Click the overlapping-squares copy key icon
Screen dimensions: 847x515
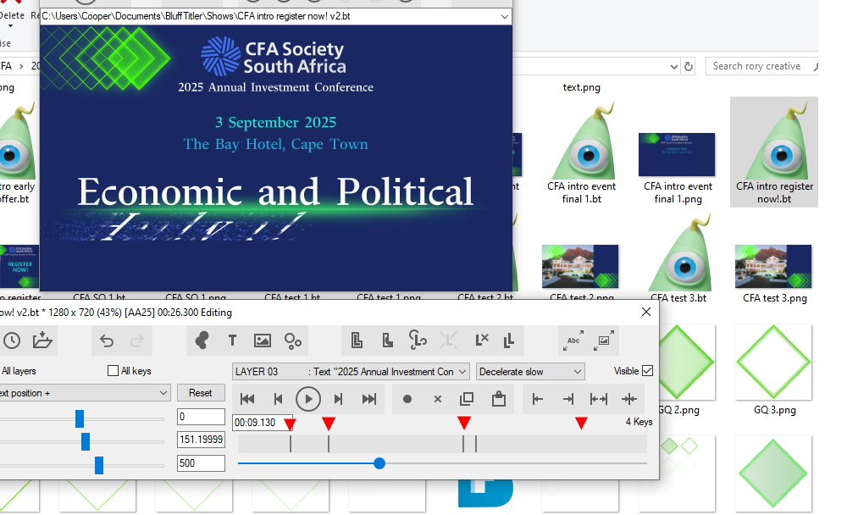coord(467,399)
